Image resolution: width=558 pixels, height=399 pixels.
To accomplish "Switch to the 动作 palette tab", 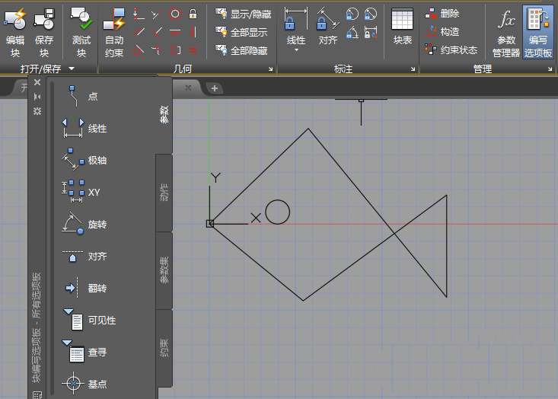I will pos(164,192).
